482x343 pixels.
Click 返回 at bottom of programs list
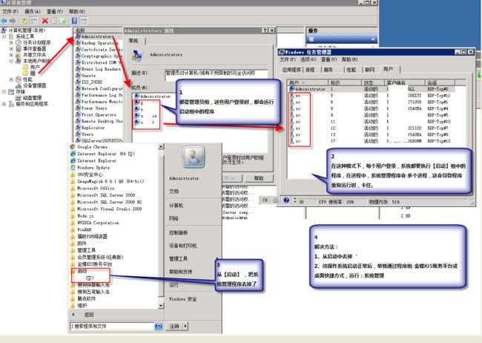(x=89, y=315)
